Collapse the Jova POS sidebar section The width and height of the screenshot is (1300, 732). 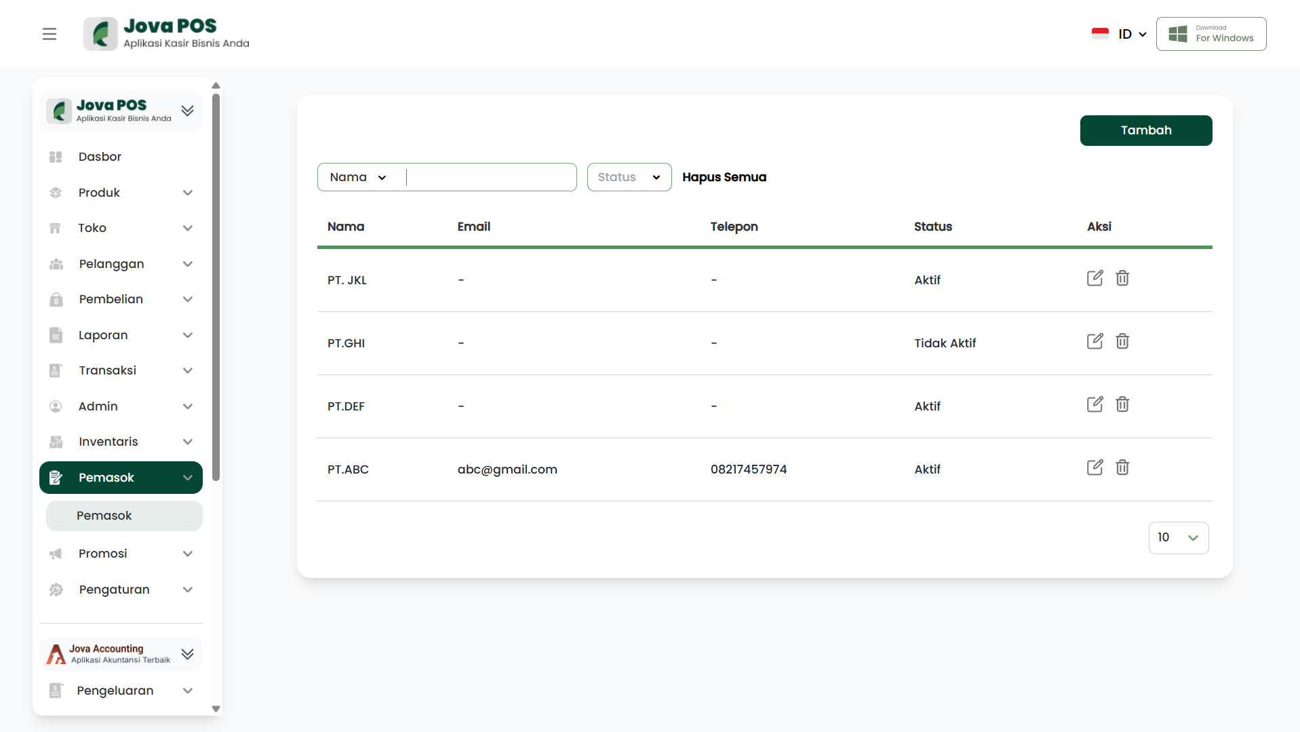click(188, 111)
